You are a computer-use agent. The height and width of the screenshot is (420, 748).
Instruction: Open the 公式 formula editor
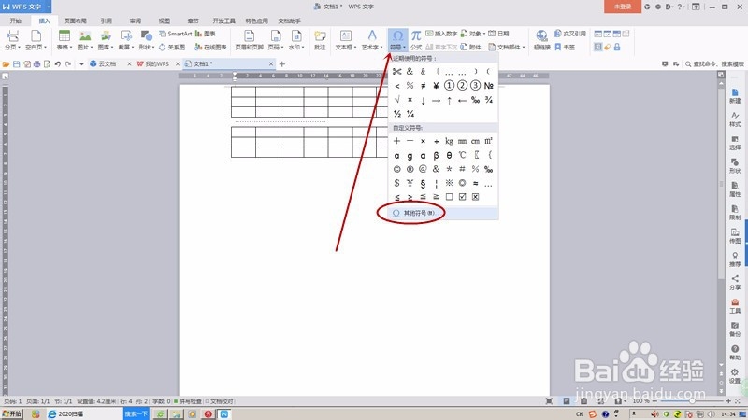(416, 40)
